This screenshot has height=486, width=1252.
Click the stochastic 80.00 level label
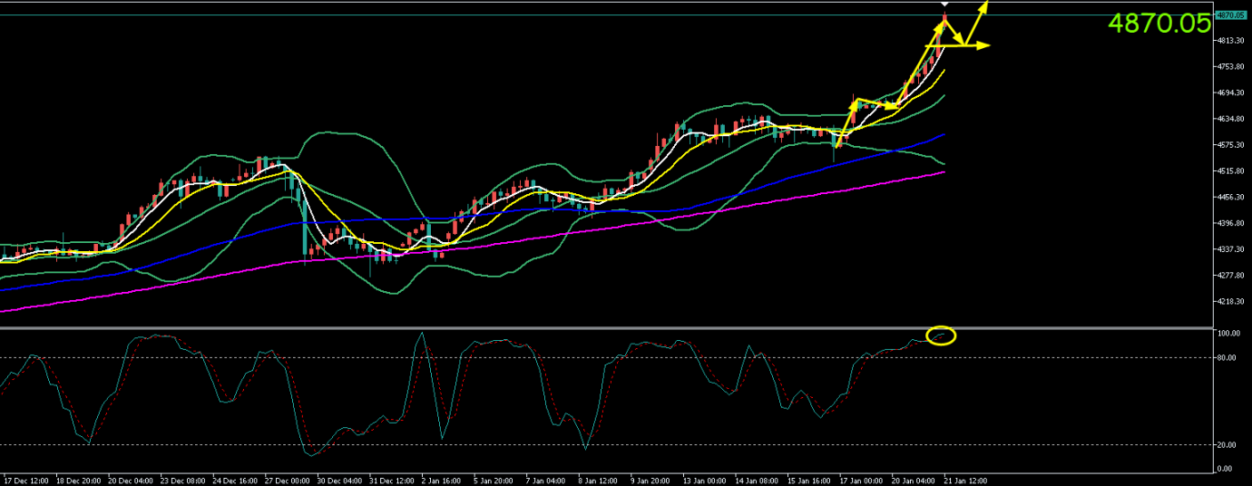1226,357
